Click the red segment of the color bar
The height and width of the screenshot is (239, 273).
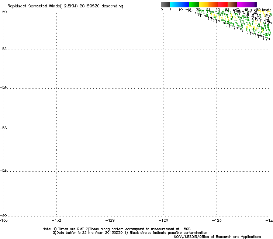[x=223, y=4]
